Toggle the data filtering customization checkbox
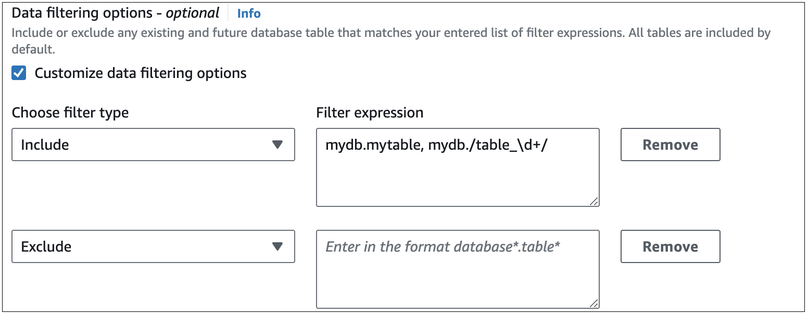The height and width of the screenshot is (314, 808). point(19,73)
